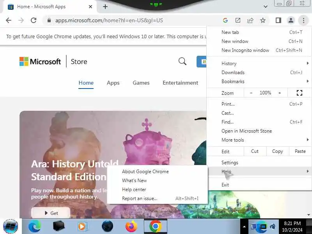Viewport: 312px width, 234px height.
Task: Click Copy in the Edit row
Action: point(277,151)
